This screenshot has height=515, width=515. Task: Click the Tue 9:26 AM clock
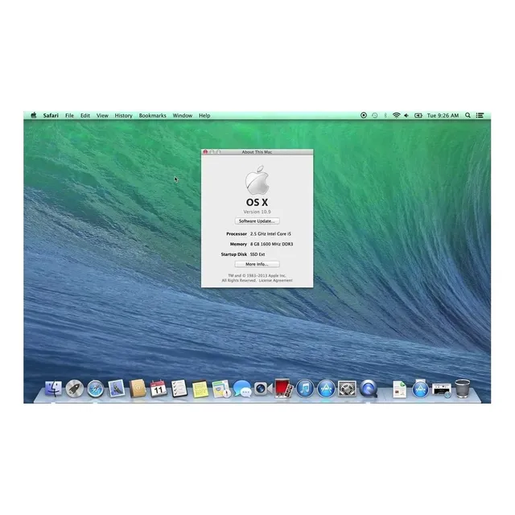coord(443,115)
